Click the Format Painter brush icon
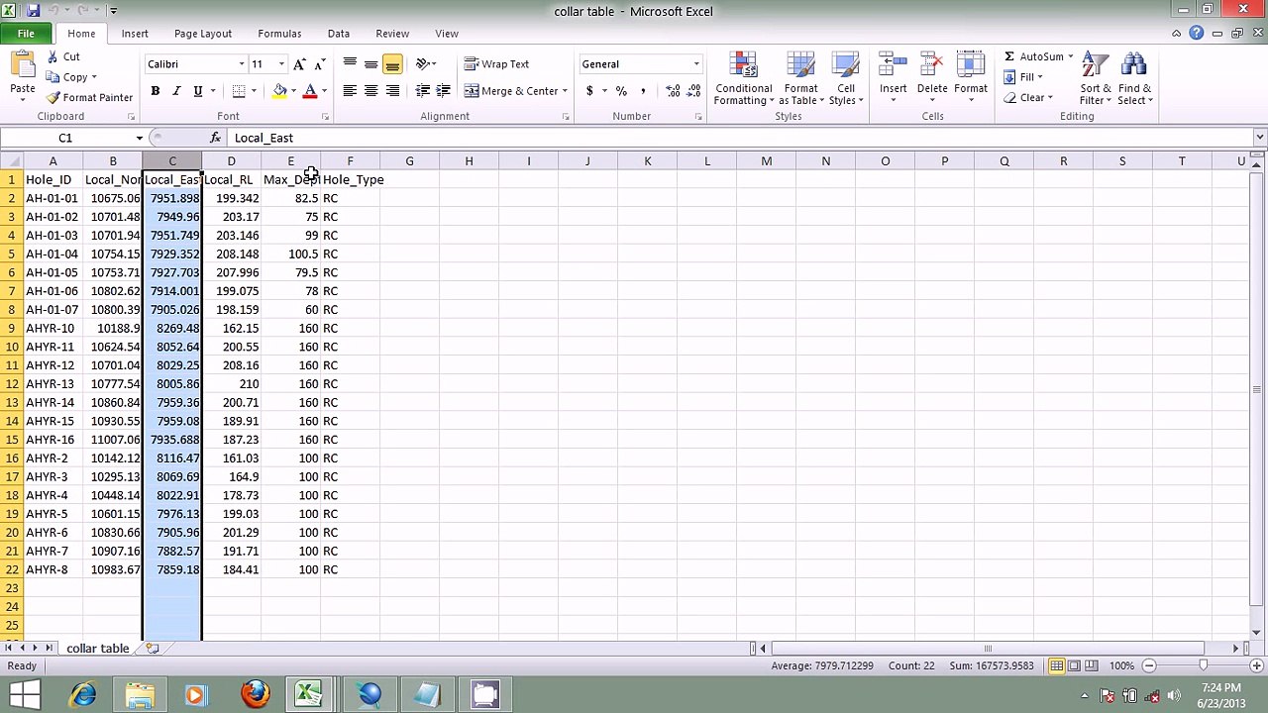Image resolution: width=1268 pixels, height=713 pixels. tap(53, 97)
